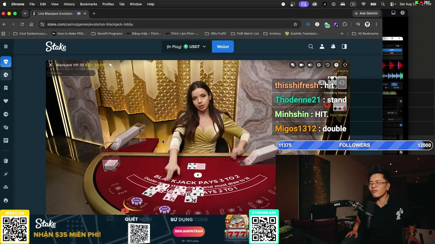Go back to the previous page
435x244 pixels.
4,24
